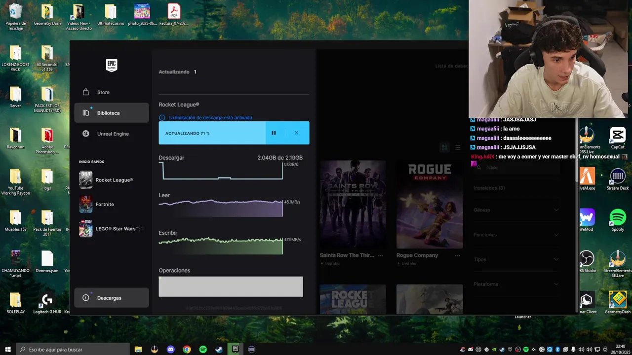Click the NVIDIA tray icon

pyautogui.click(x=494, y=349)
